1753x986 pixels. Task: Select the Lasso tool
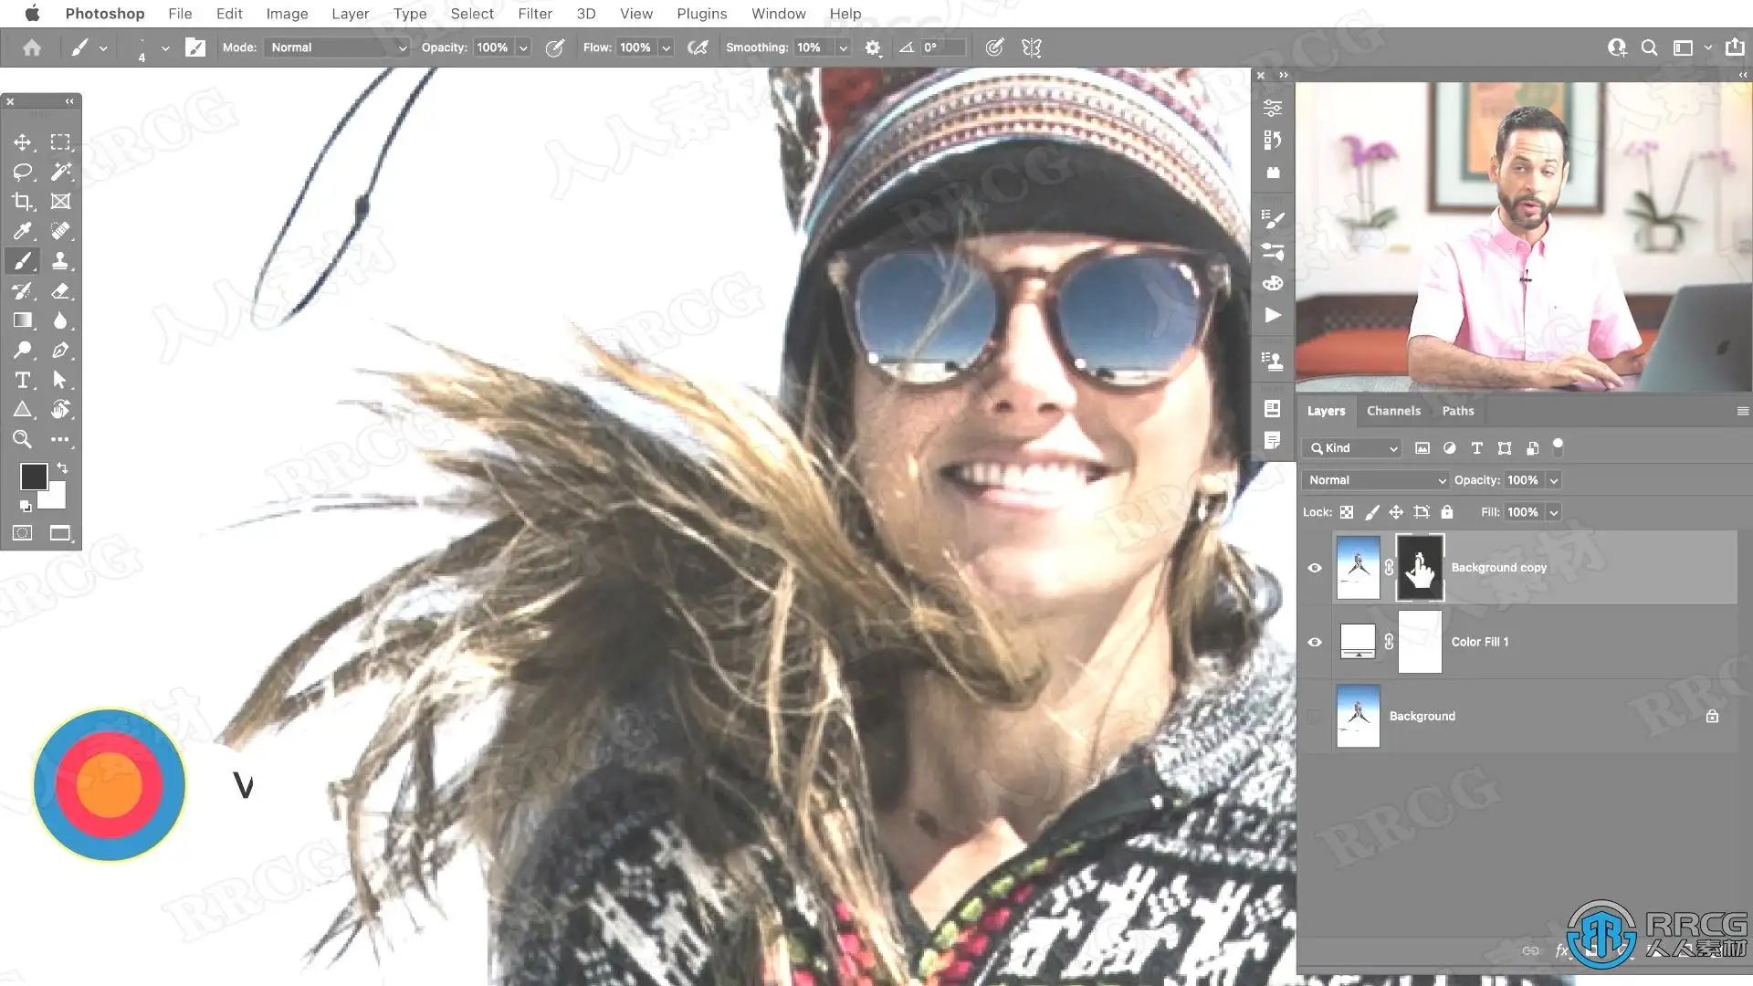(23, 172)
